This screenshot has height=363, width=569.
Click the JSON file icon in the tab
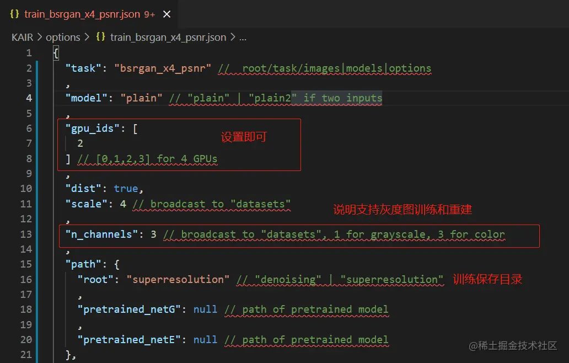tap(14, 14)
